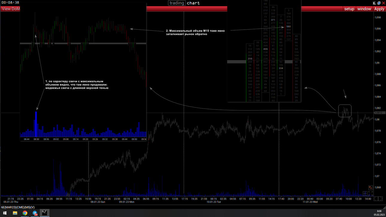Open Telegram from the taskbar
The height and width of the screenshot is (217, 386).
(x=35, y=213)
